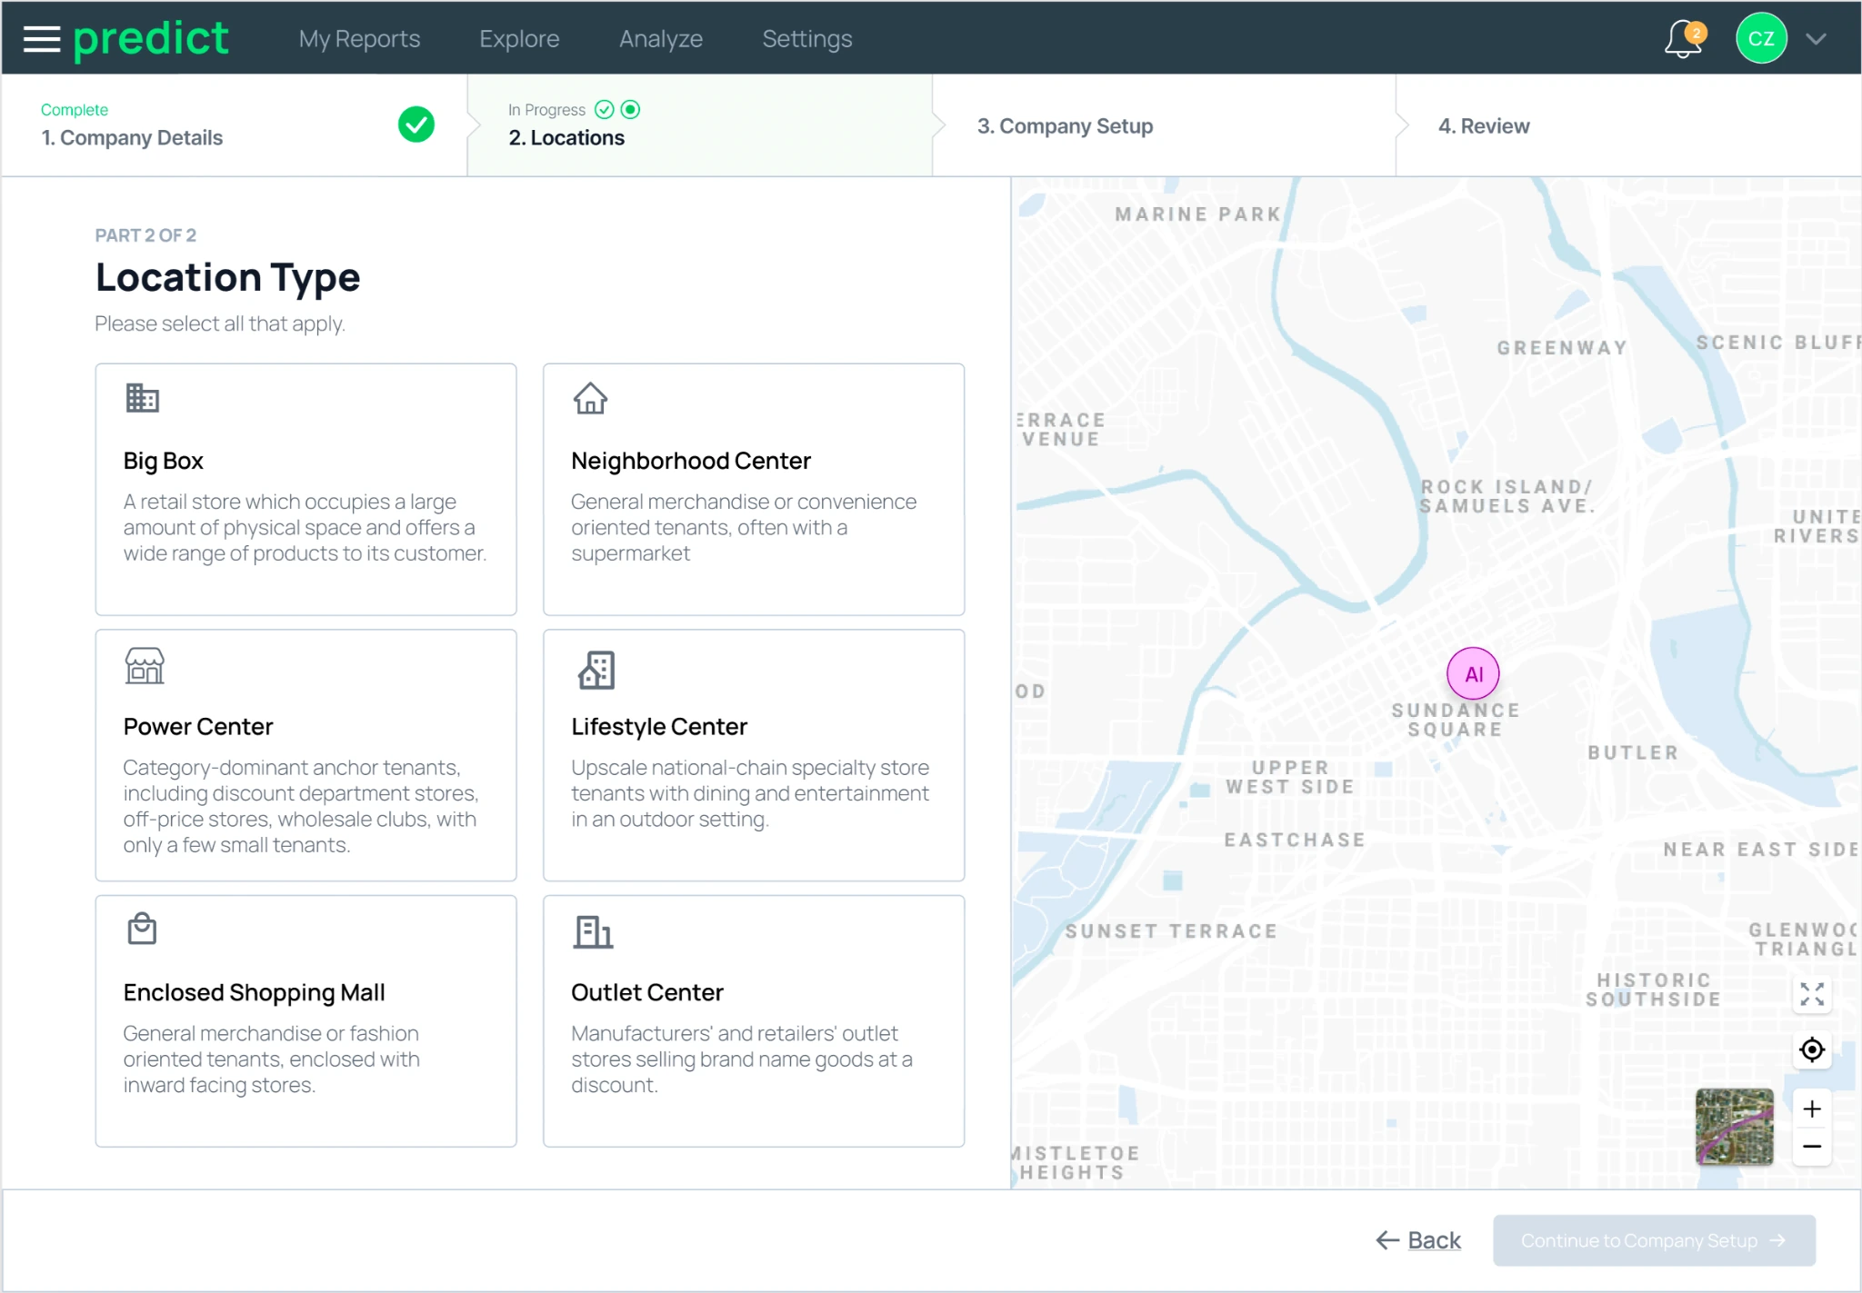Image resolution: width=1862 pixels, height=1293 pixels.
Task: Click the predict logo
Action: (151, 39)
